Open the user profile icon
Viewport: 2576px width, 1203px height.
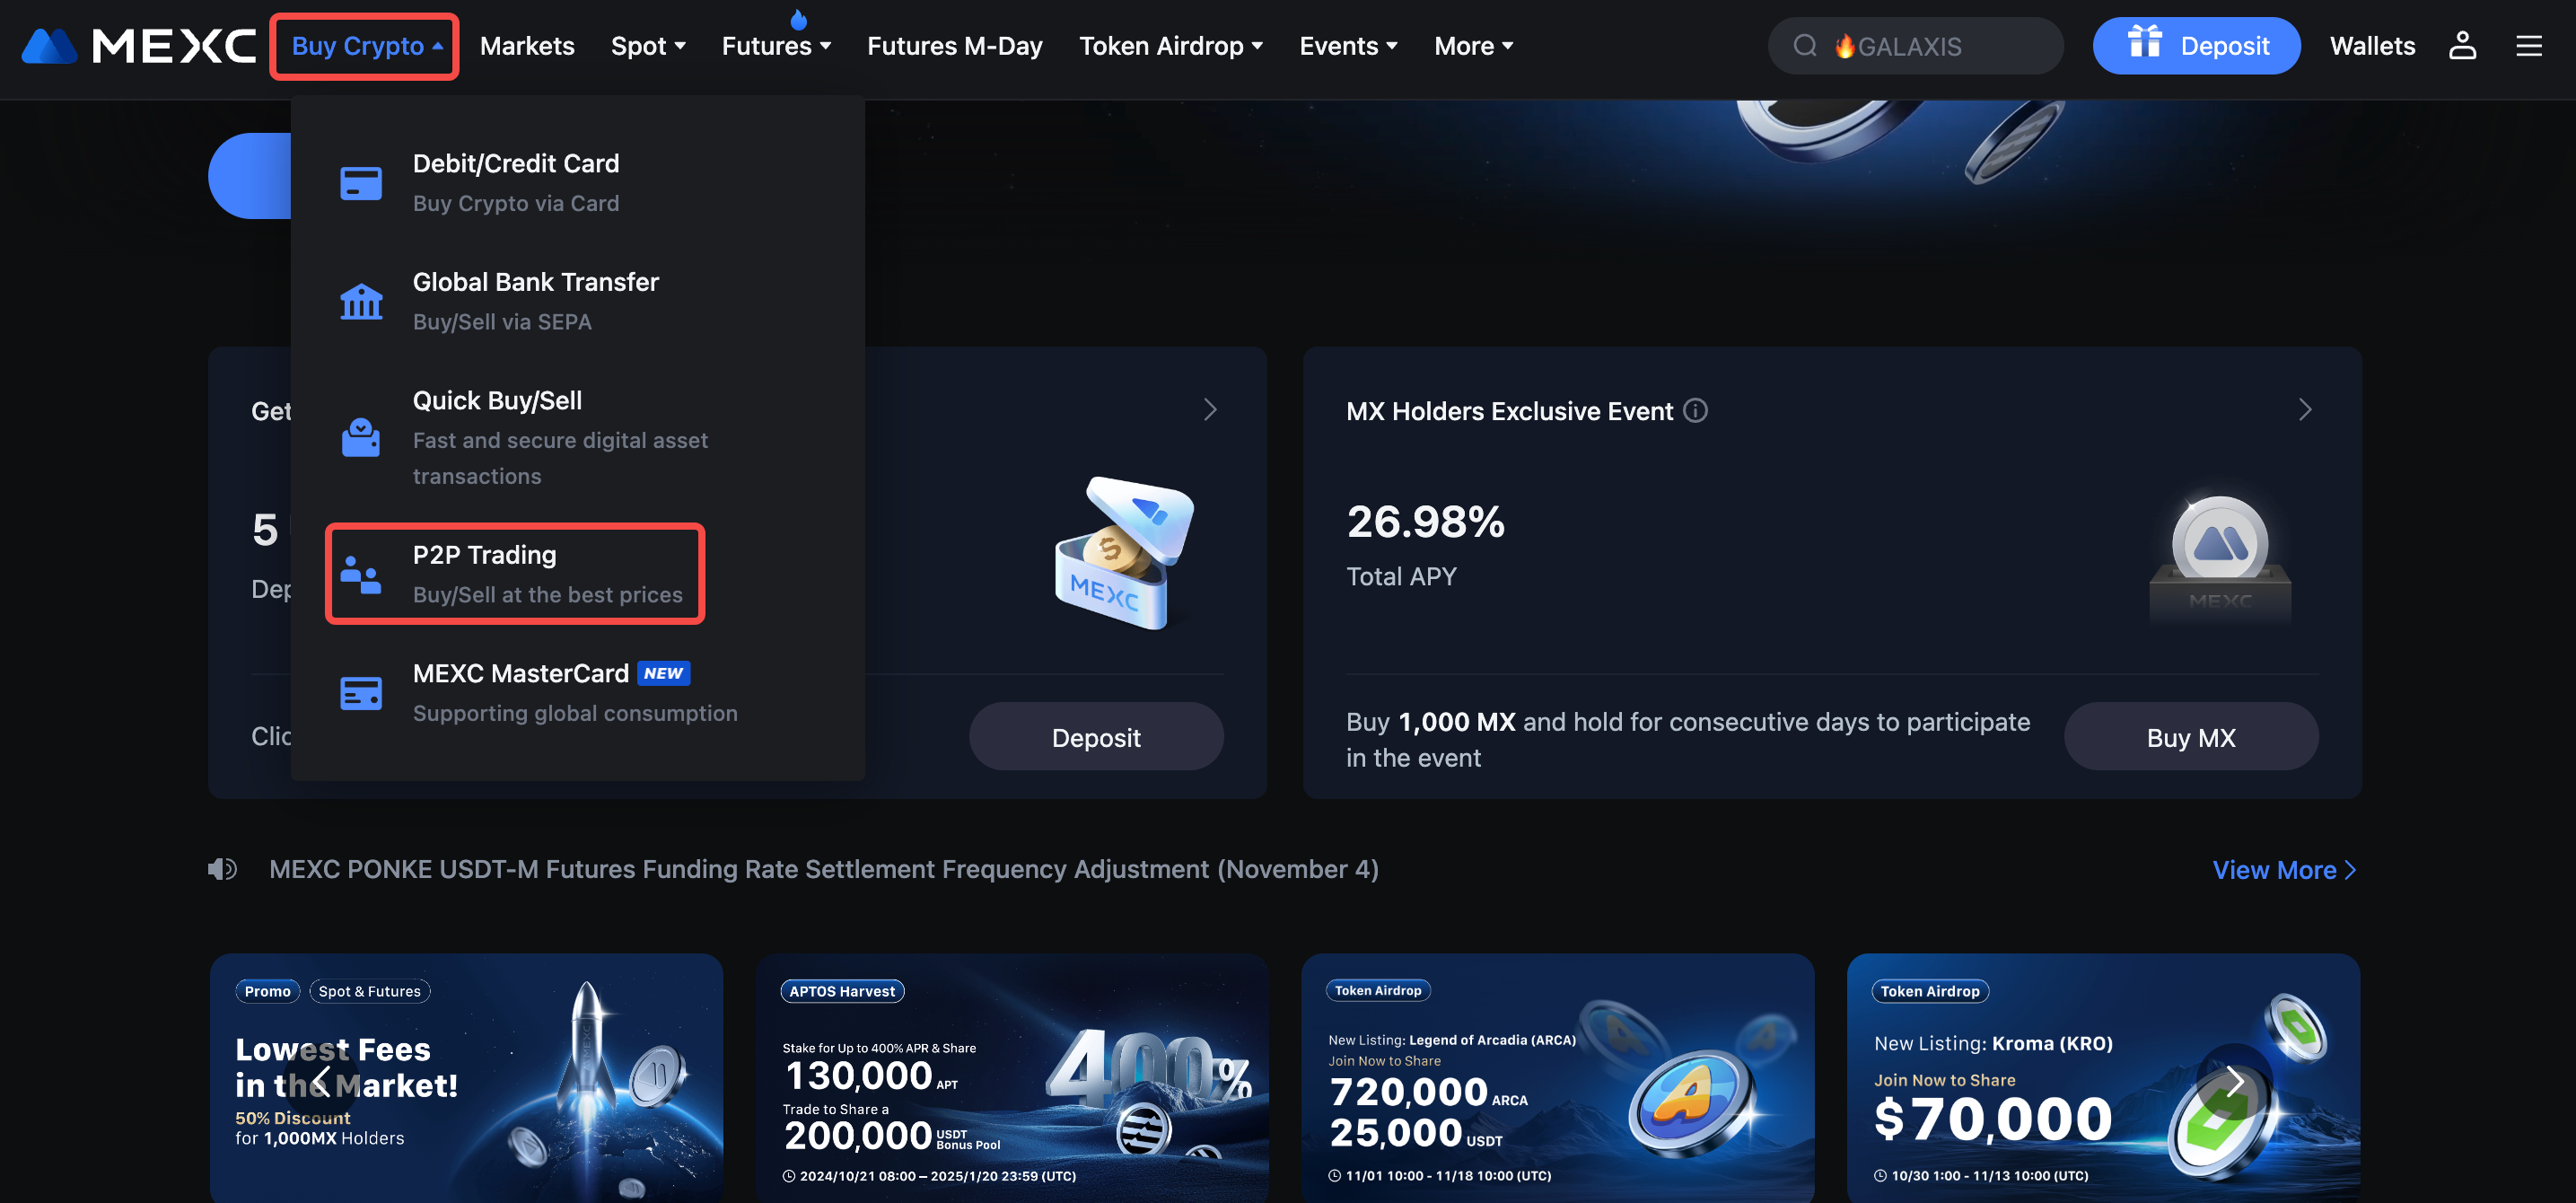click(x=2462, y=46)
